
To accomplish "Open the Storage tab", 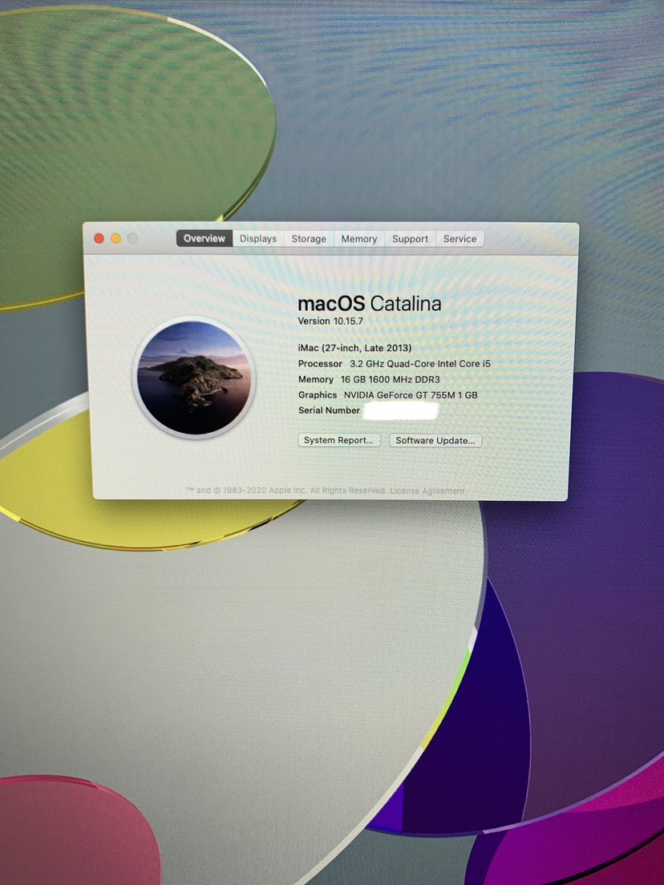I will pos(309,239).
